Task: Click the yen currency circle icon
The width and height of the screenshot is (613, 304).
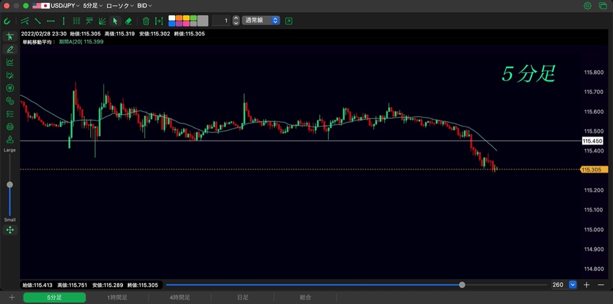Action: (x=10, y=88)
